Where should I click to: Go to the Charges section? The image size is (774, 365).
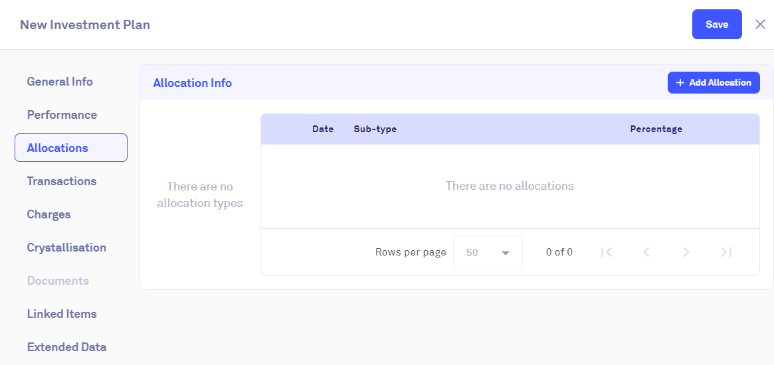point(48,214)
